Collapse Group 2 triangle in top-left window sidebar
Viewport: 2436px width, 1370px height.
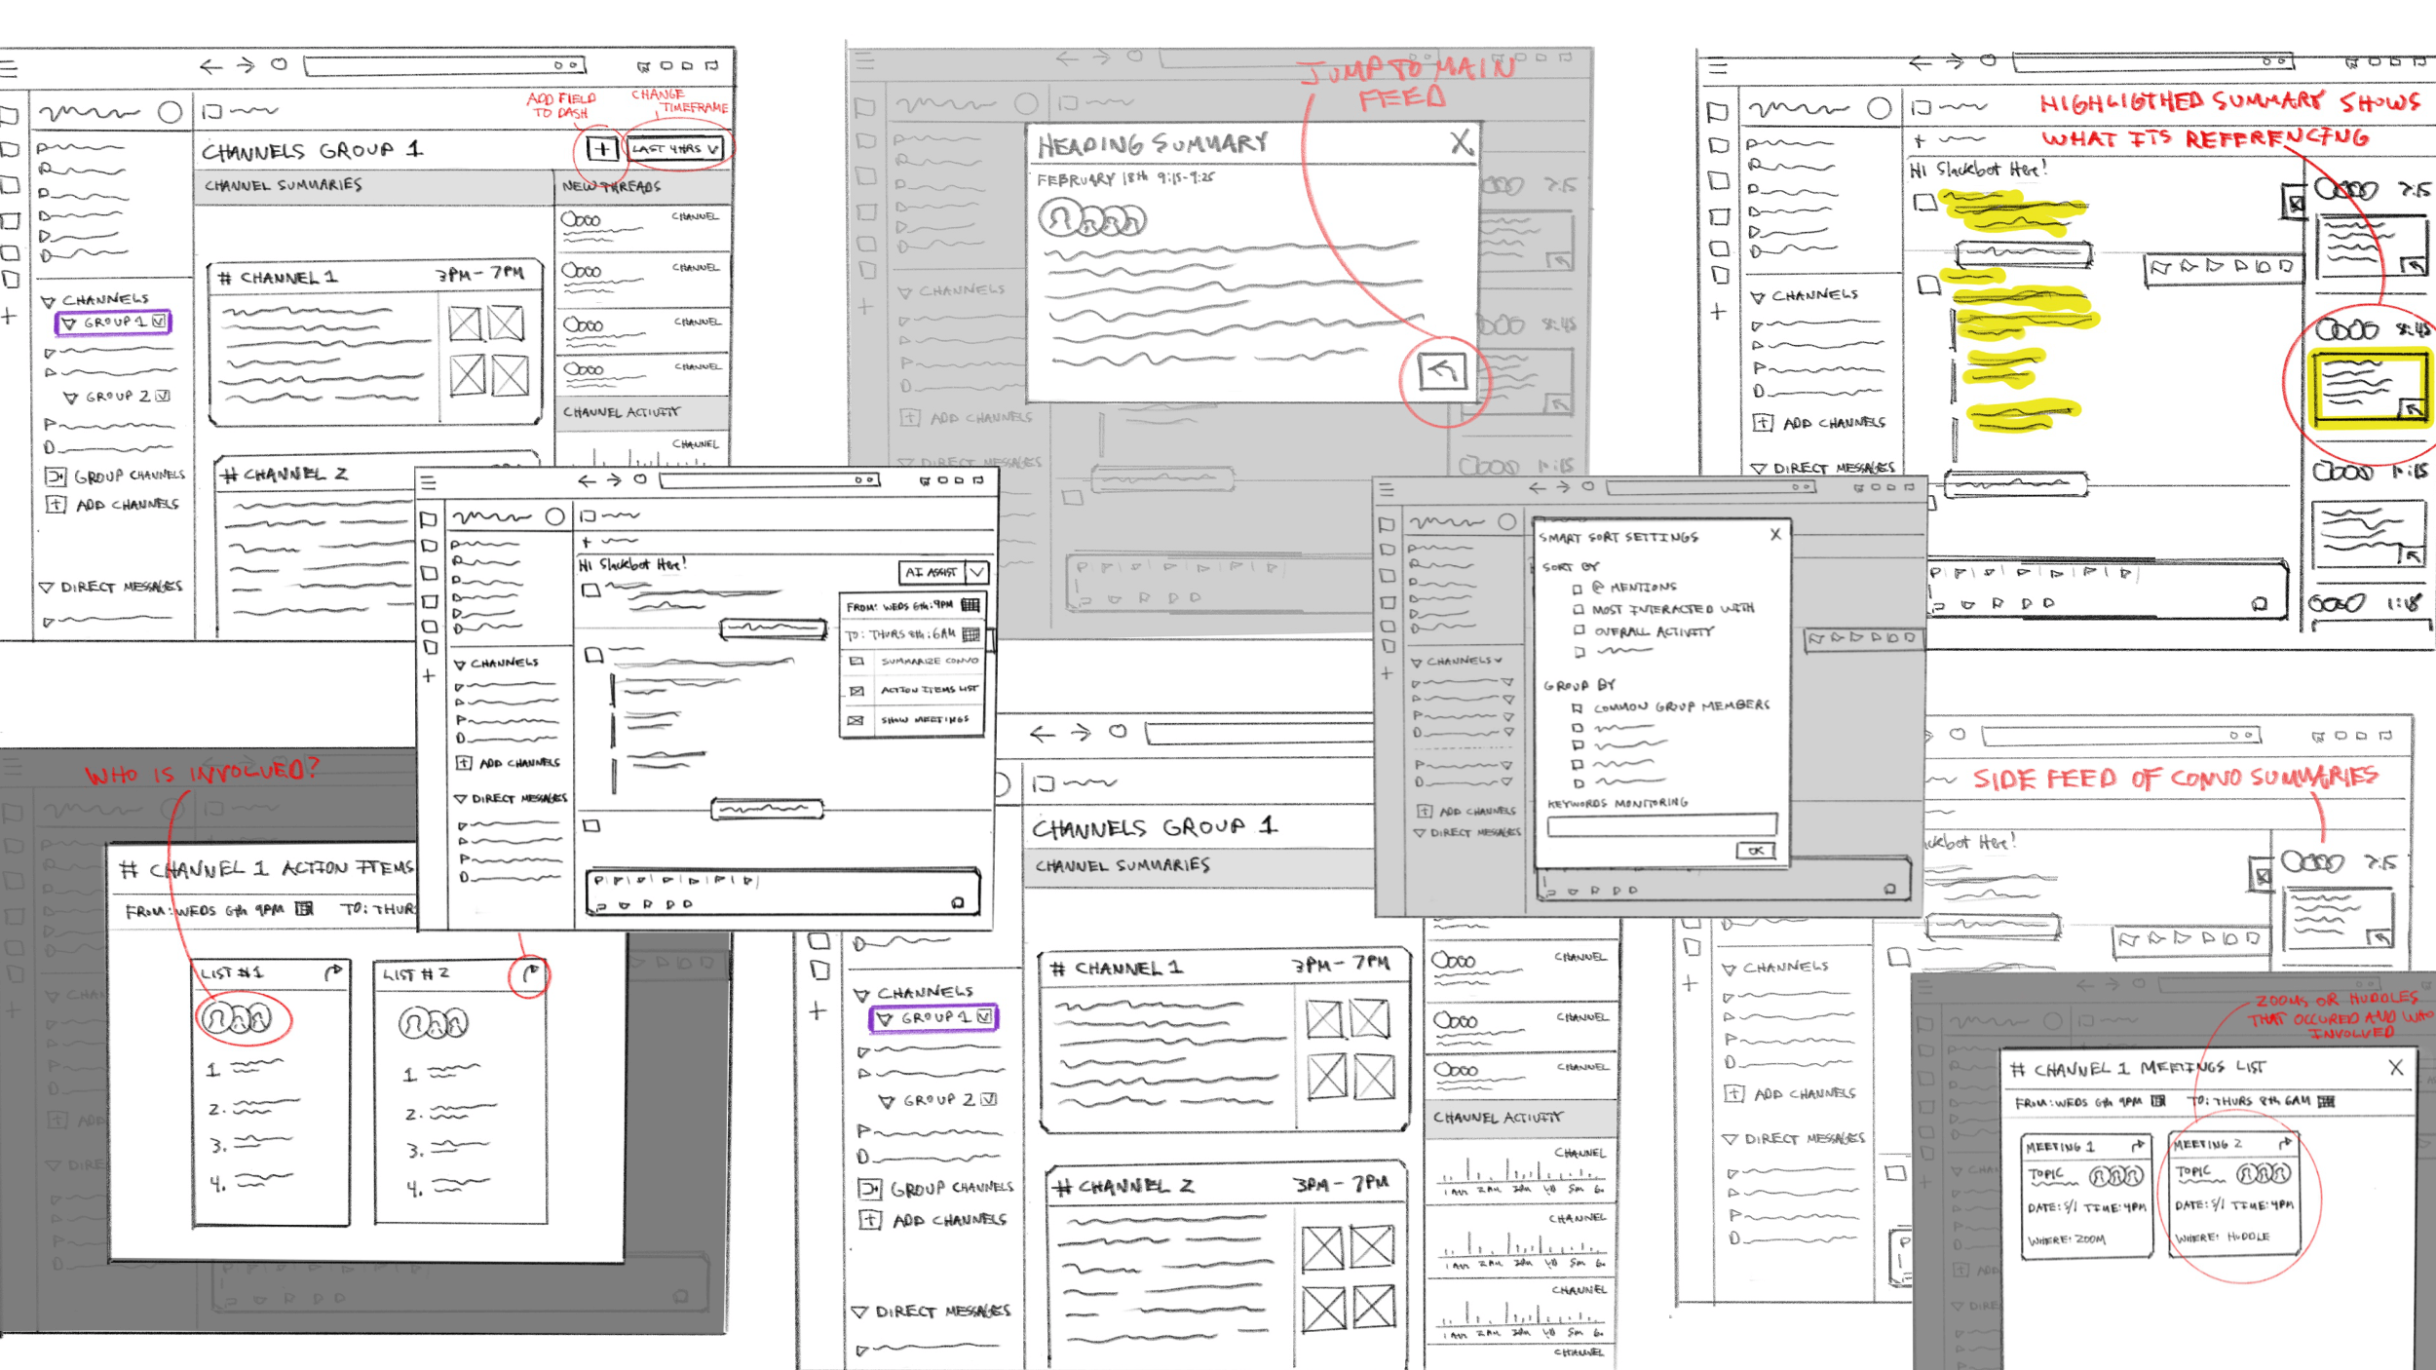click(70, 398)
